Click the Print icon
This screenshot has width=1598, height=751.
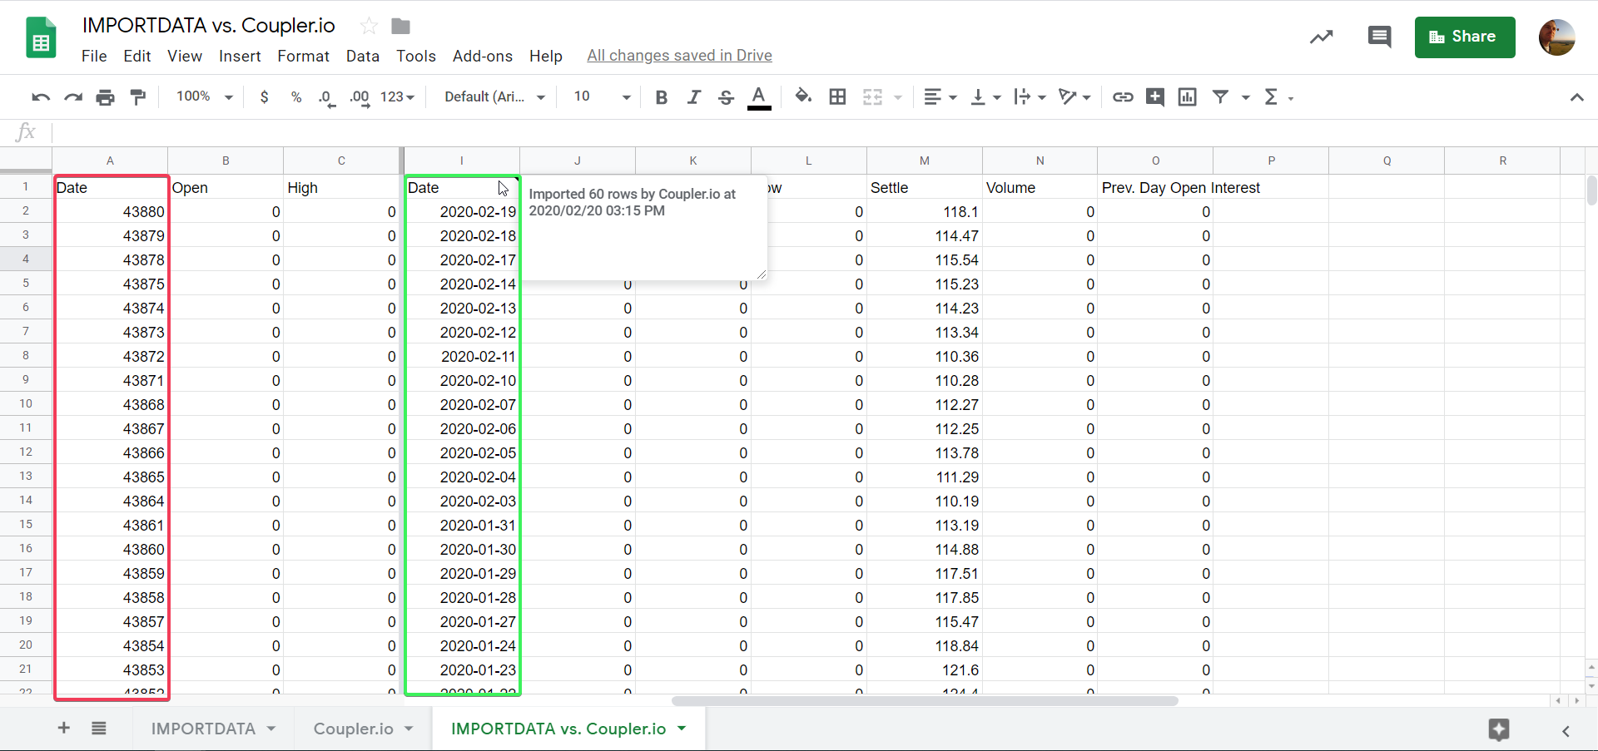coord(105,97)
